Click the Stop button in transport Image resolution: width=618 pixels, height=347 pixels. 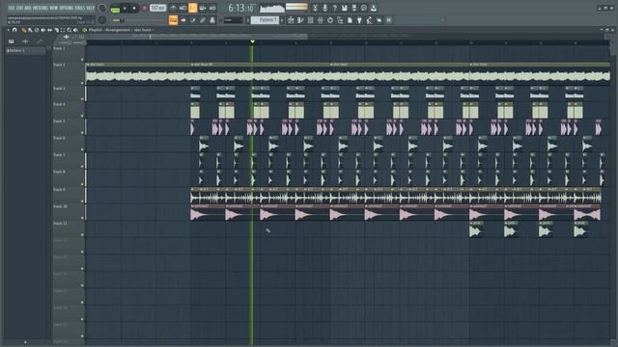[134, 8]
